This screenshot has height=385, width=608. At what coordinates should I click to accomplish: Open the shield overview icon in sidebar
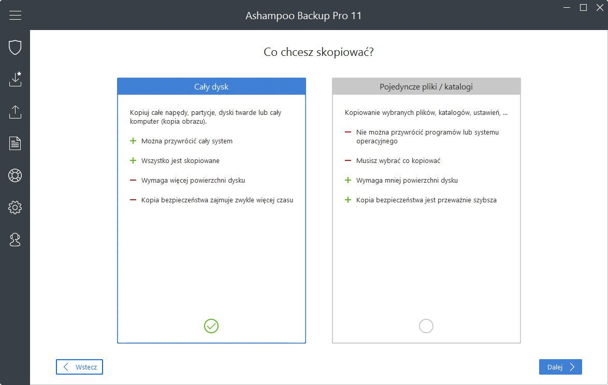tap(15, 47)
